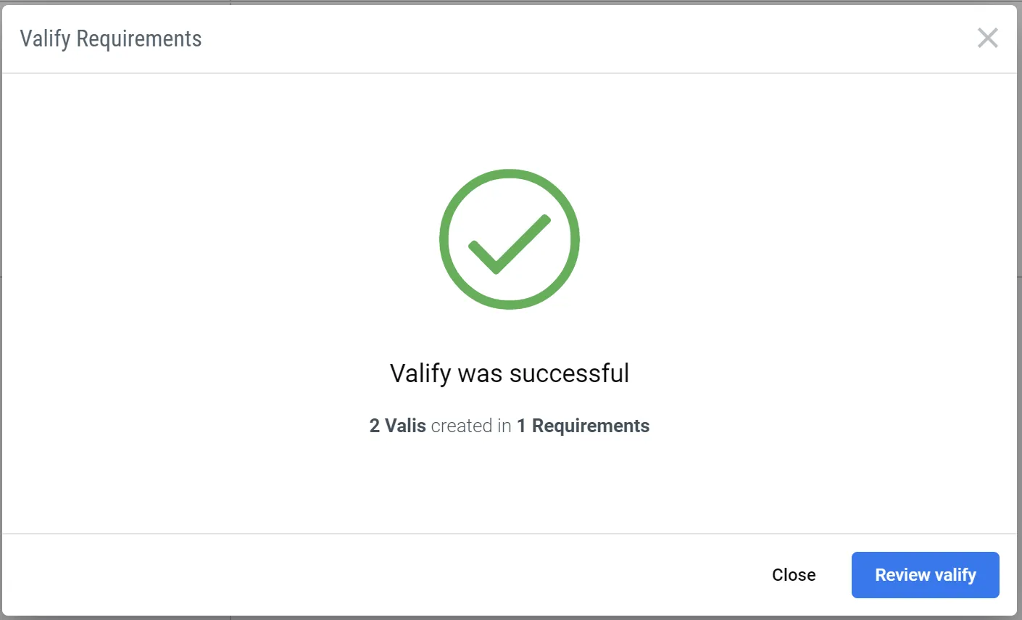This screenshot has width=1022, height=620.
Task: Click the Valify Requirements dialog title
Action: (x=111, y=38)
